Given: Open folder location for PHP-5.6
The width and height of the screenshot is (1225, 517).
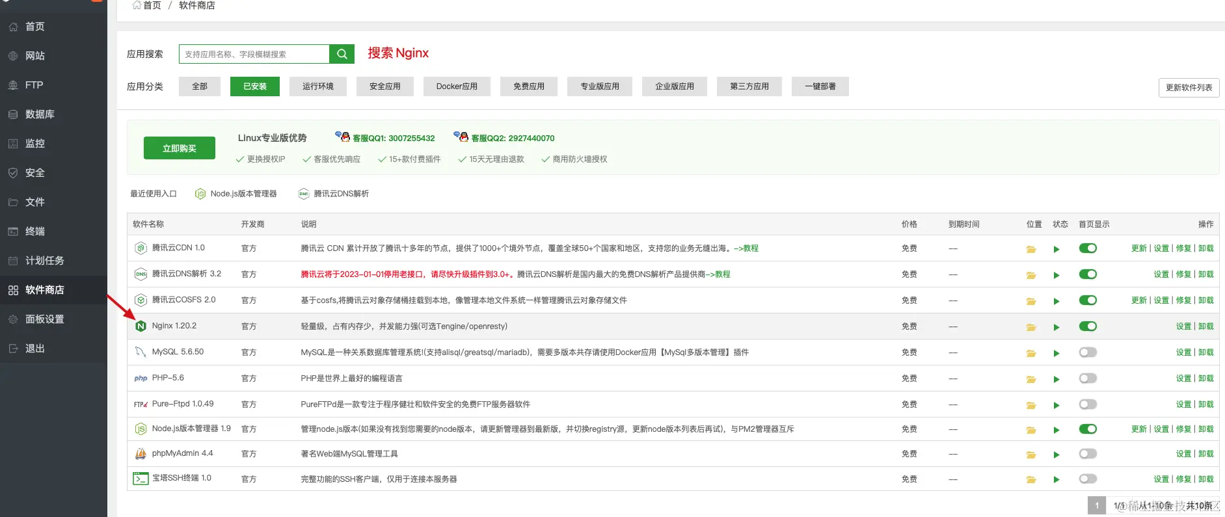Looking at the screenshot, I should [x=1031, y=379].
